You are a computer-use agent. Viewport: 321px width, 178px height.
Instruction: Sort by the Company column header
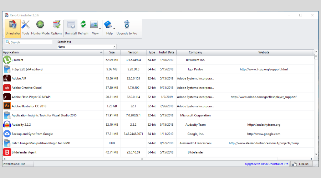(195, 52)
